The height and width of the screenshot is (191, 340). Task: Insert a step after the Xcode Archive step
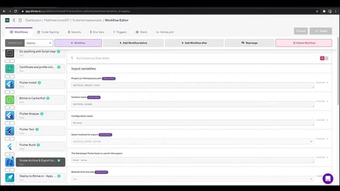tap(10, 170)
